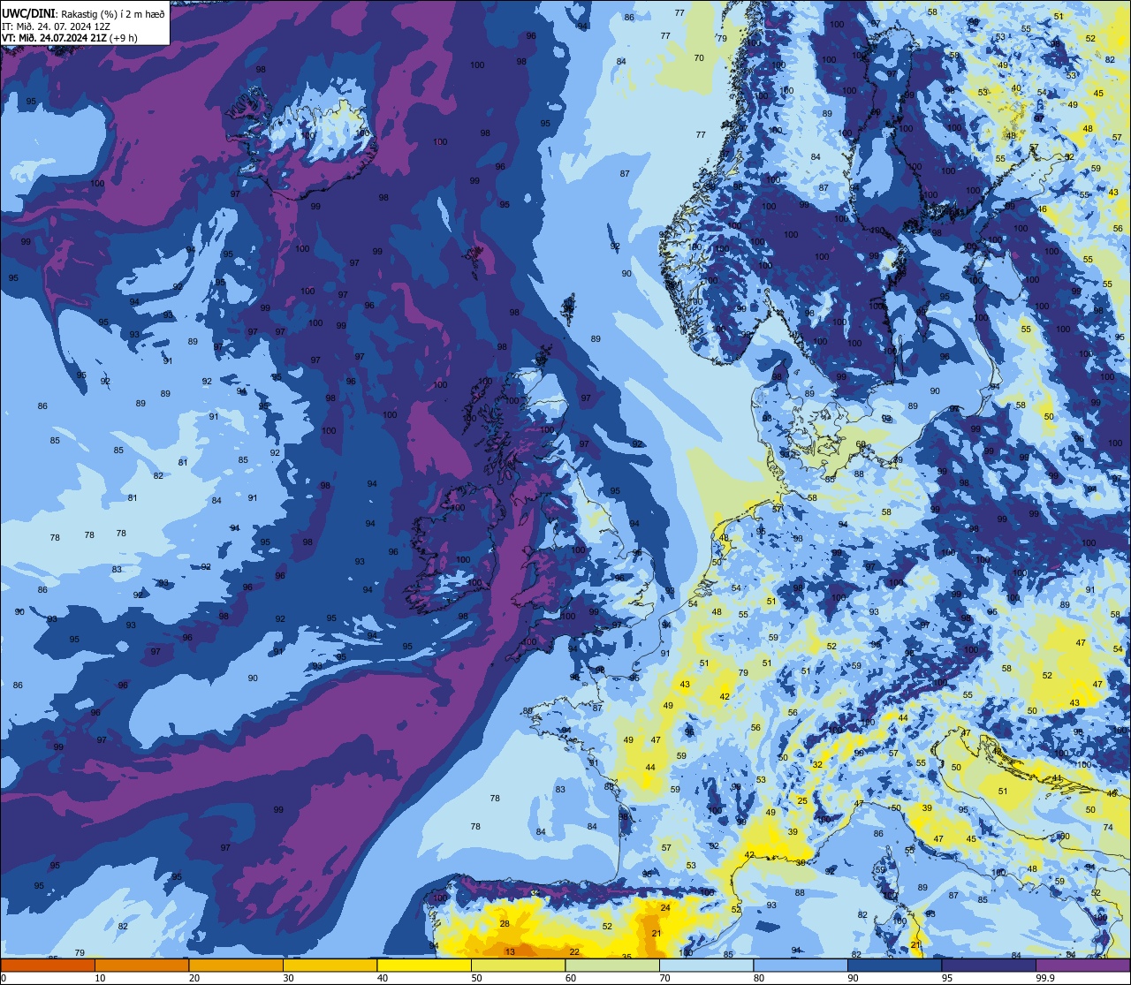
Task: Click the purple legend segment above 99.9
Action: click(x=1082, y=965)
